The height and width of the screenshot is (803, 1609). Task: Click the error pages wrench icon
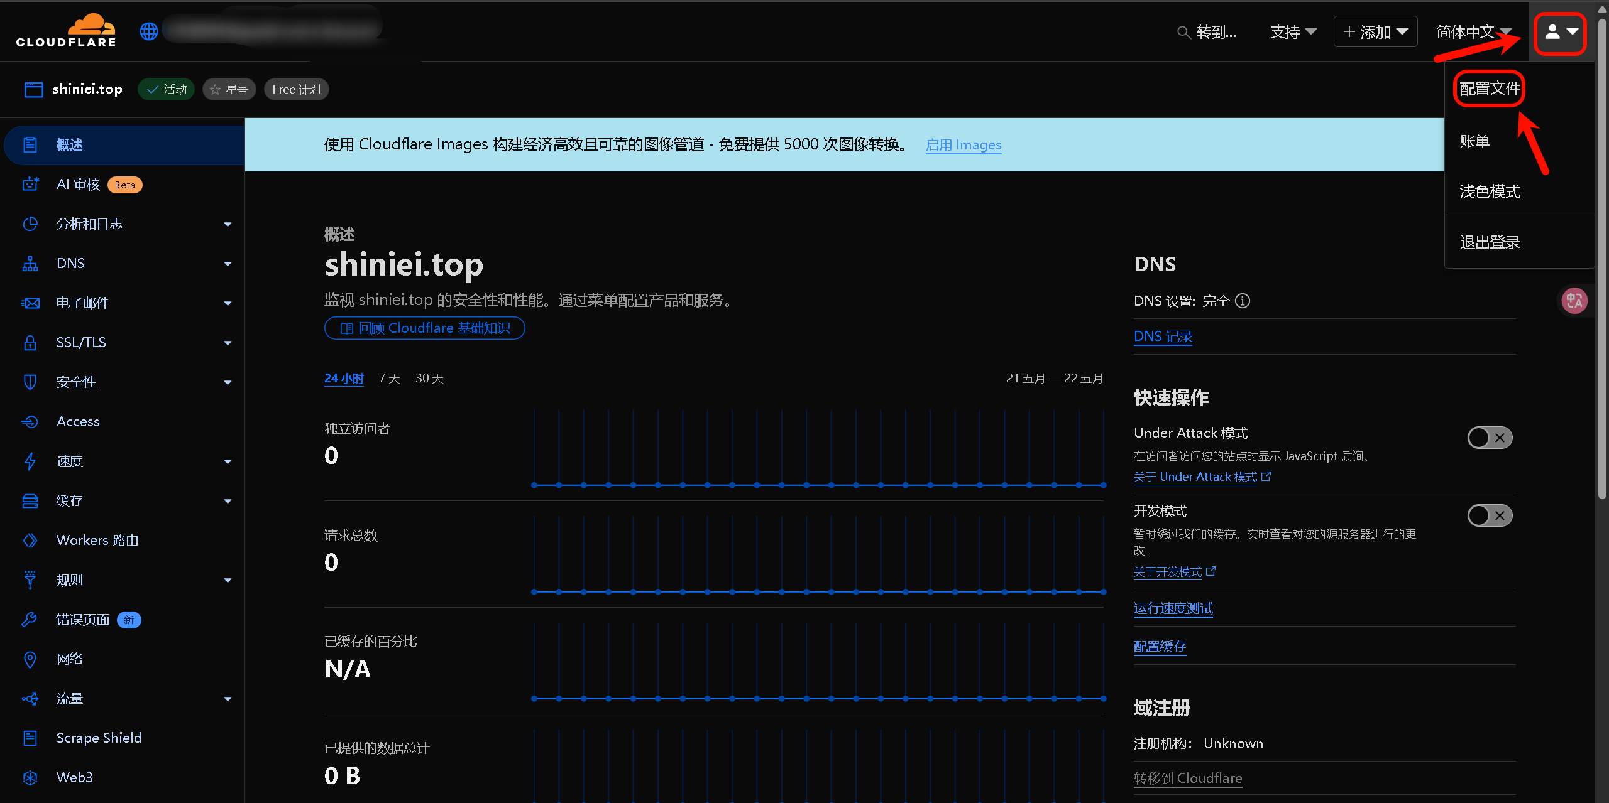(30, 620)
